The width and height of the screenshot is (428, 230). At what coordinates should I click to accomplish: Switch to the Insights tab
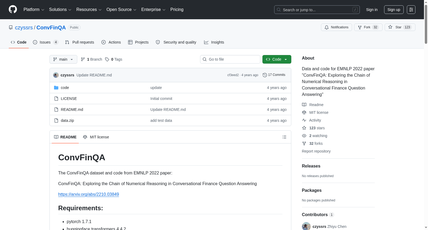click(214, 42)
